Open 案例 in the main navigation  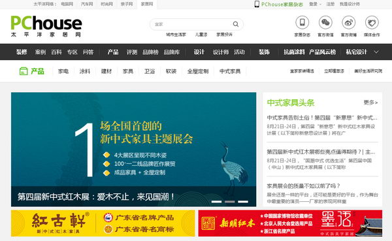point(41,52)
